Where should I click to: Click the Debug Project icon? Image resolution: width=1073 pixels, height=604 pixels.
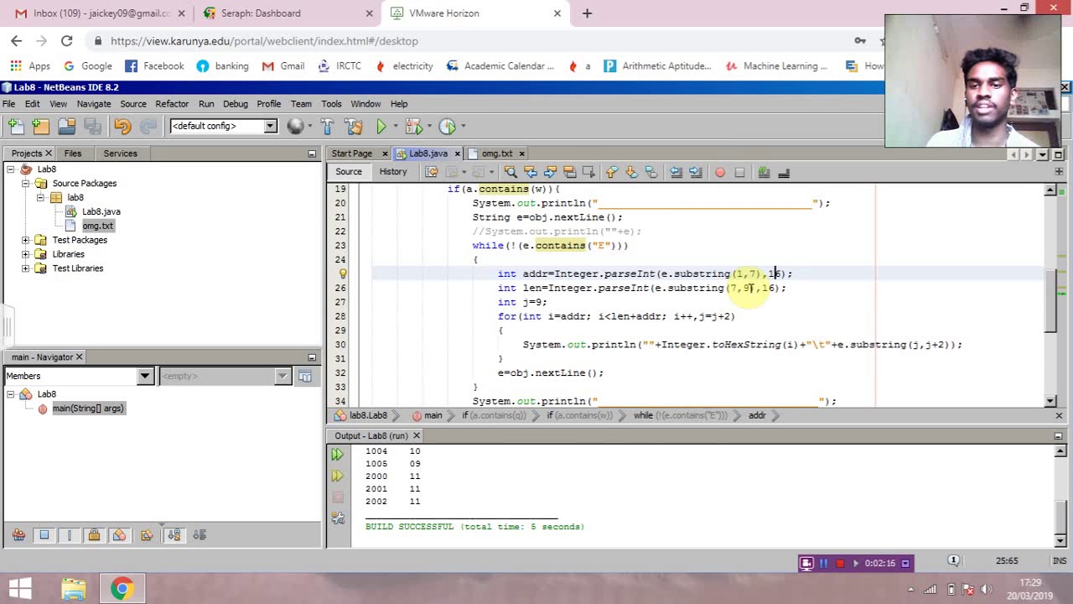[x=414, y=126]
